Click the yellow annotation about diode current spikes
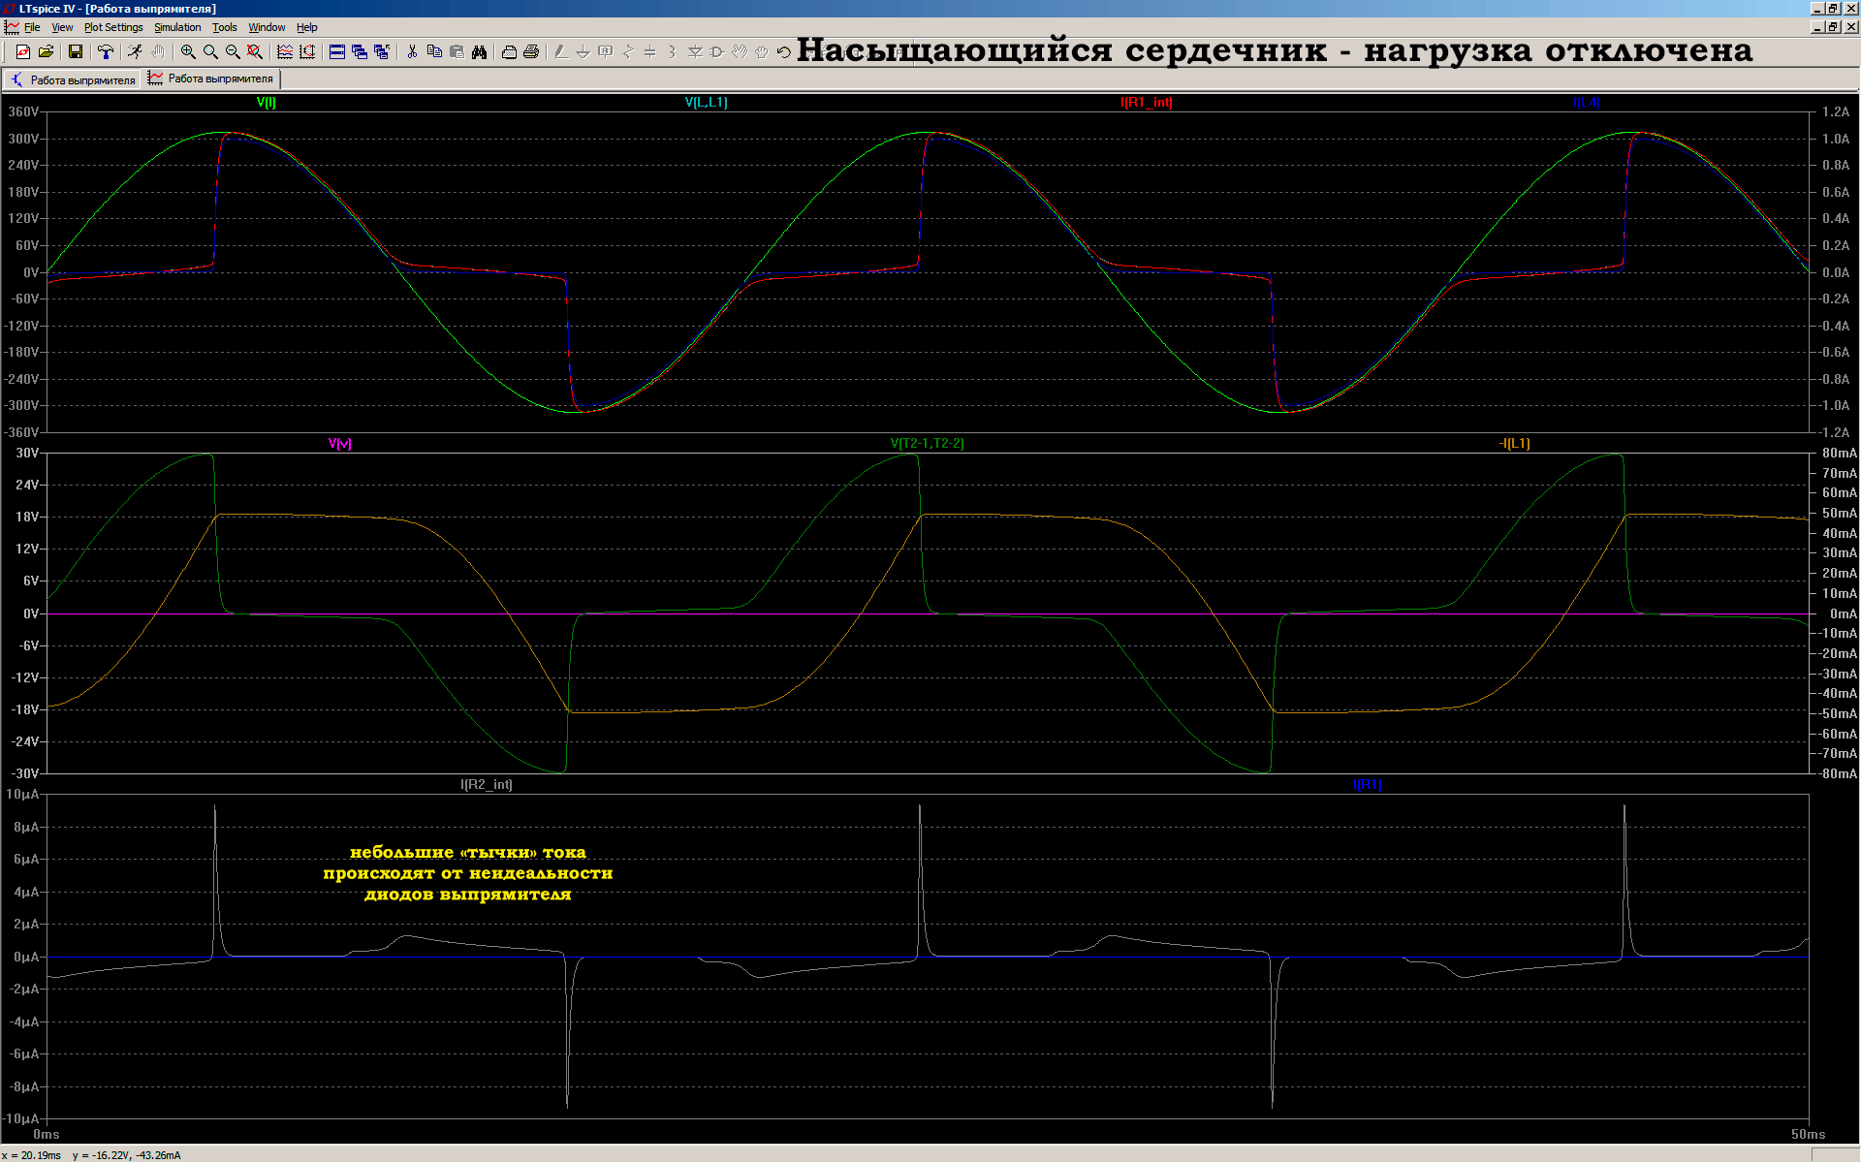Screen dimensions: 1861x1163 coord(468,873)
